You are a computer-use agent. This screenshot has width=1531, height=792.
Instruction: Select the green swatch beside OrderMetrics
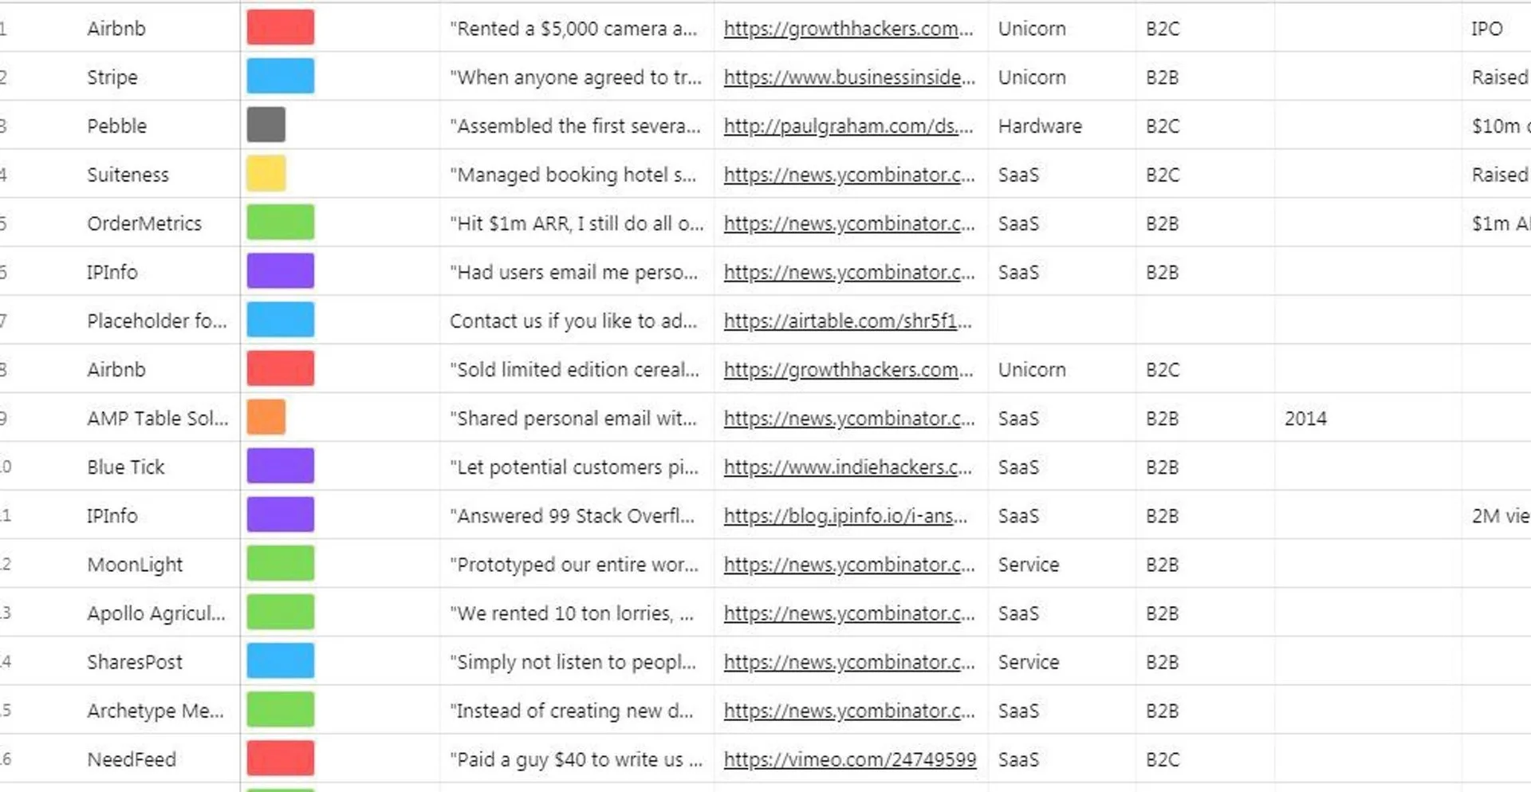click(280, 223)
